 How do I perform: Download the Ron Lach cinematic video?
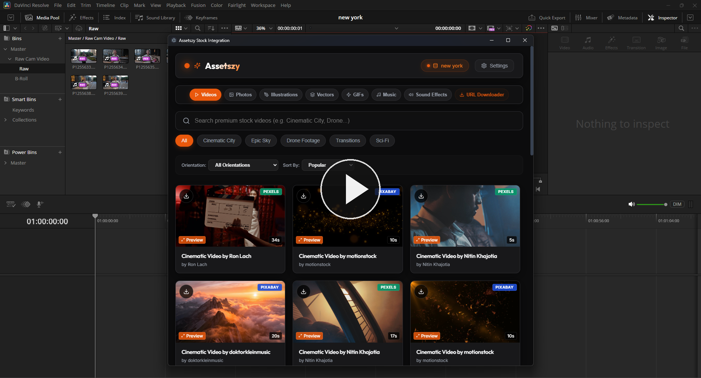point(186,196)
